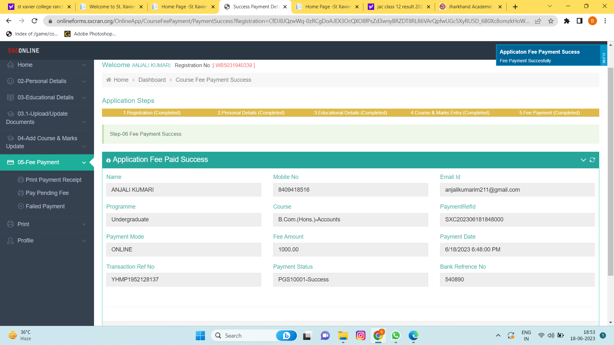614x345 pixels.
Task: Click the Print Payment Receipt printer icon
Action: pos(21,180)
